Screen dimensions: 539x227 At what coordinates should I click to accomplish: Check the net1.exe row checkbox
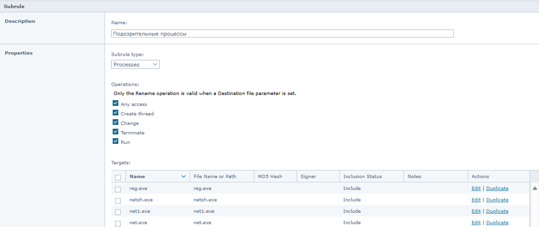118,212
